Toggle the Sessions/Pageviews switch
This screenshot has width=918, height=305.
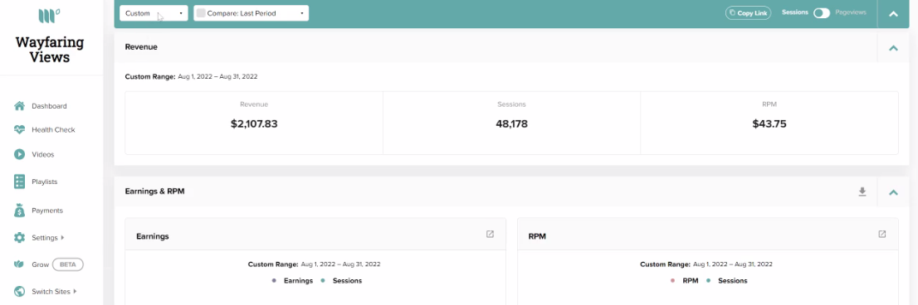[822, 13]
